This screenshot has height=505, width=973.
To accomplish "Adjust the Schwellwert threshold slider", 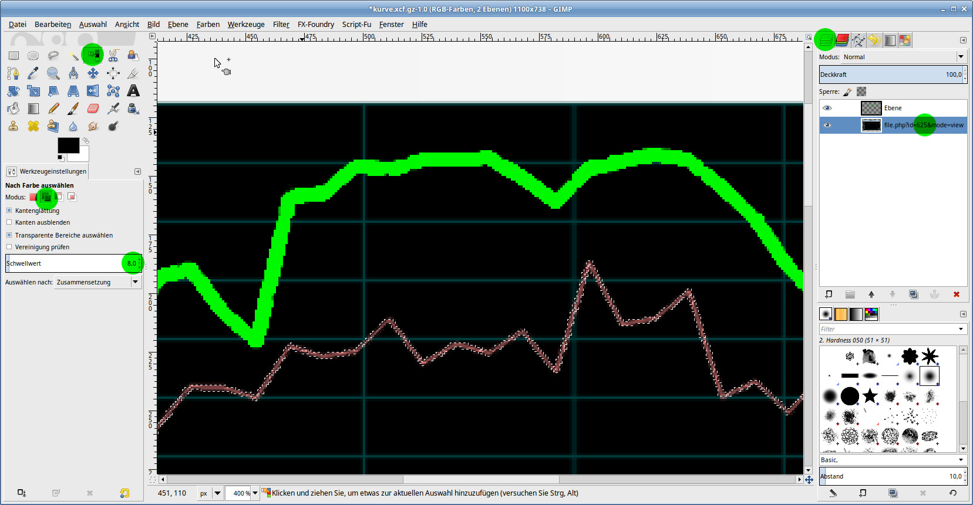I will click(x=73, y=263).
